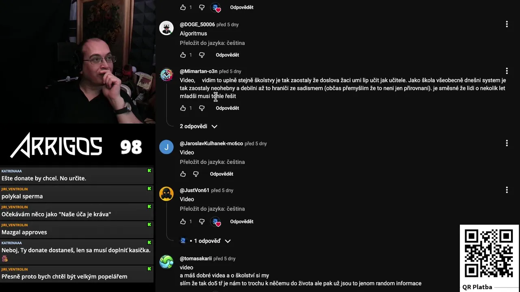The image size is (520, 292).
Task: Expand 1 odpověď under @JustVon61
Action: (206, 241)
